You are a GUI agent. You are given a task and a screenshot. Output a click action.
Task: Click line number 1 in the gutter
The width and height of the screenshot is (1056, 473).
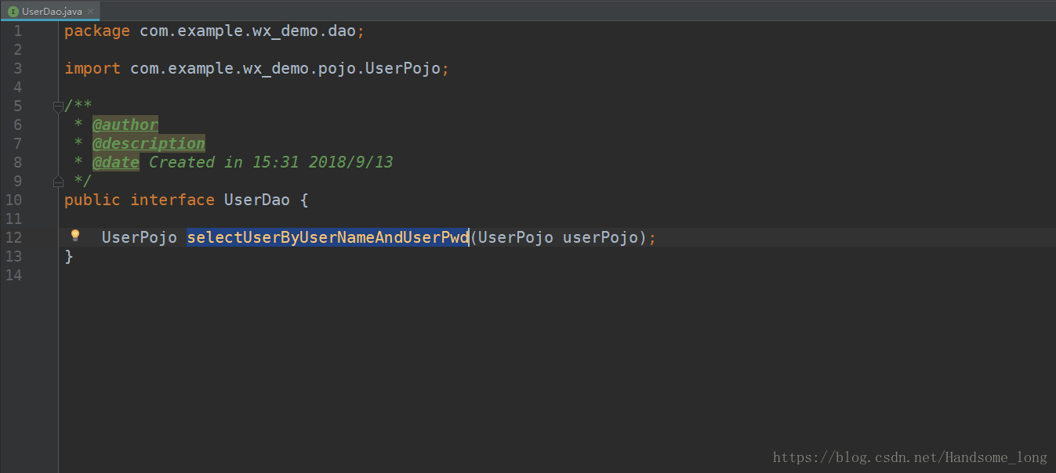coord(18,31)
